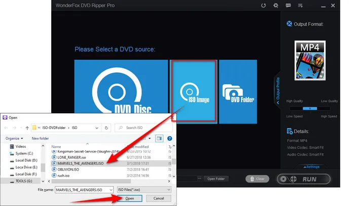This screenshot has height=206, width=355.
Task: Click the file list vertical scrollbar
Action: pos(173,161)
